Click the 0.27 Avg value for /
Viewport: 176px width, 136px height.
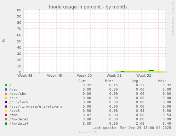tap(140, 85)
